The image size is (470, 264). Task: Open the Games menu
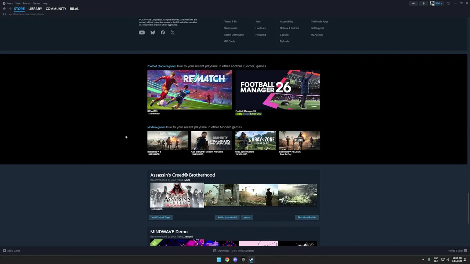click(36, 3)
